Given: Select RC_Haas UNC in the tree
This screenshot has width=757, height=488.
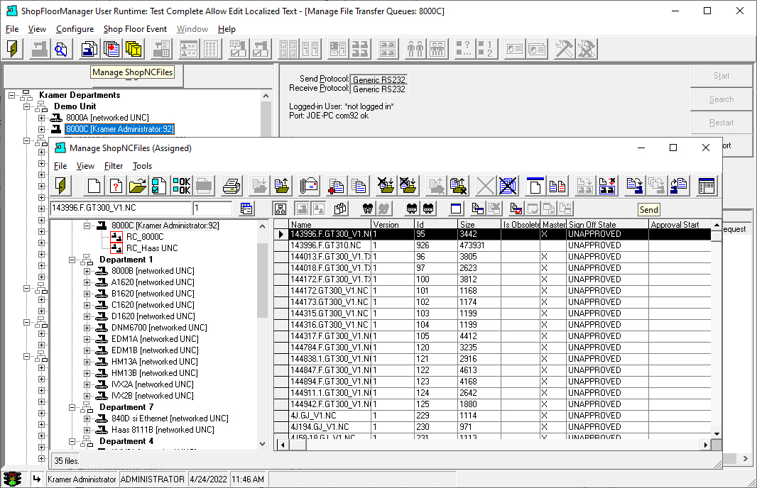Looking at the screenshot, I should pos(152,248).
